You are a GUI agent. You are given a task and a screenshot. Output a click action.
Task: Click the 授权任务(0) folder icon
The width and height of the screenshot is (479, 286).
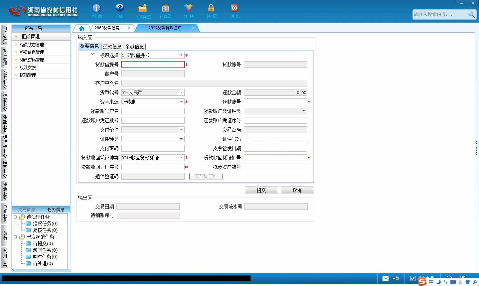28,223
